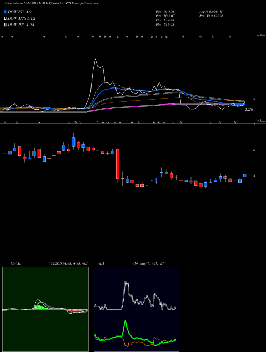266x352 pixels.
Task: Click the ADX (14 day) values text
Action: pos(148,263)
